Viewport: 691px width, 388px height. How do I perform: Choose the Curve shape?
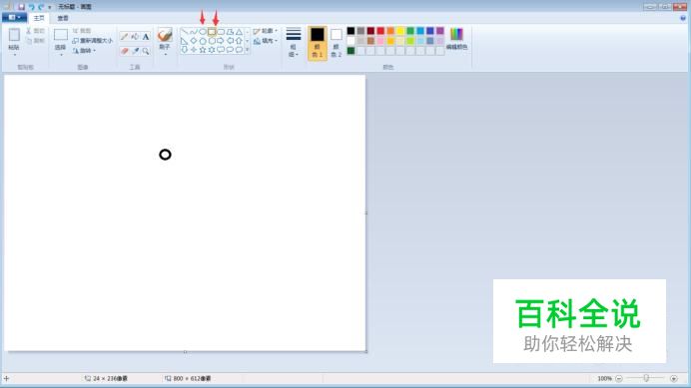194,32
